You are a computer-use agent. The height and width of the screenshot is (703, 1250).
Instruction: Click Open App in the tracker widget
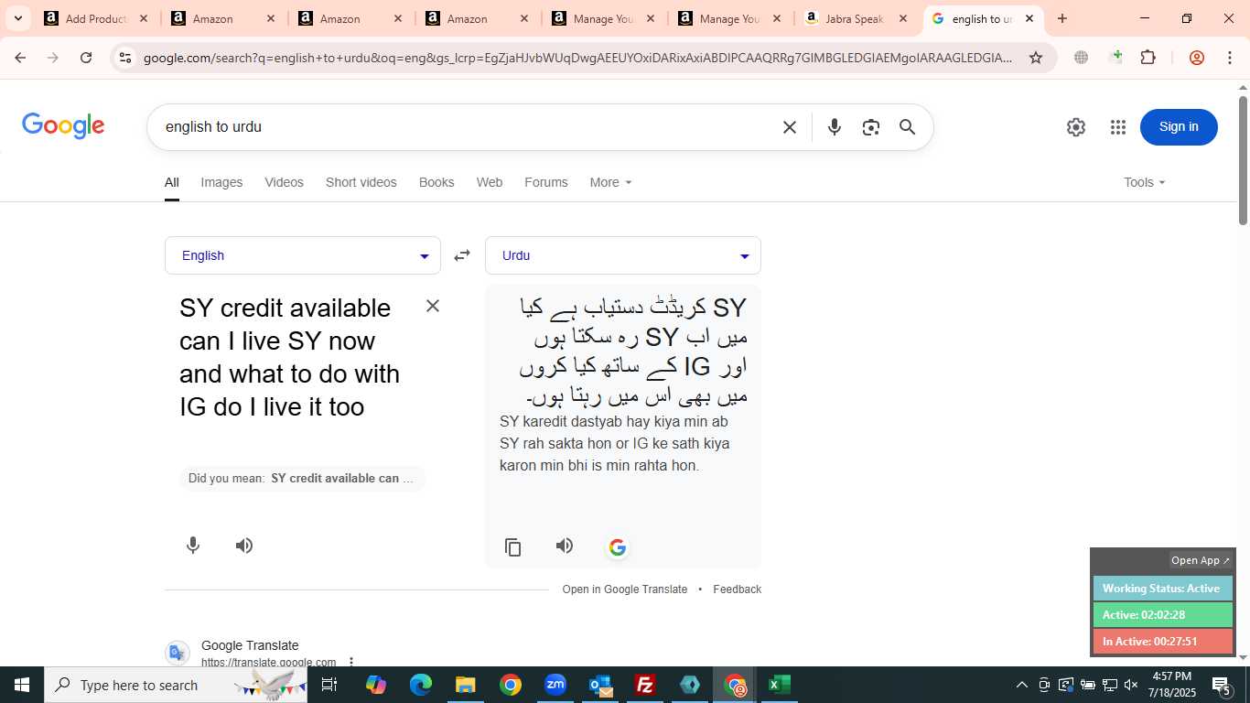click(1201, 560)
